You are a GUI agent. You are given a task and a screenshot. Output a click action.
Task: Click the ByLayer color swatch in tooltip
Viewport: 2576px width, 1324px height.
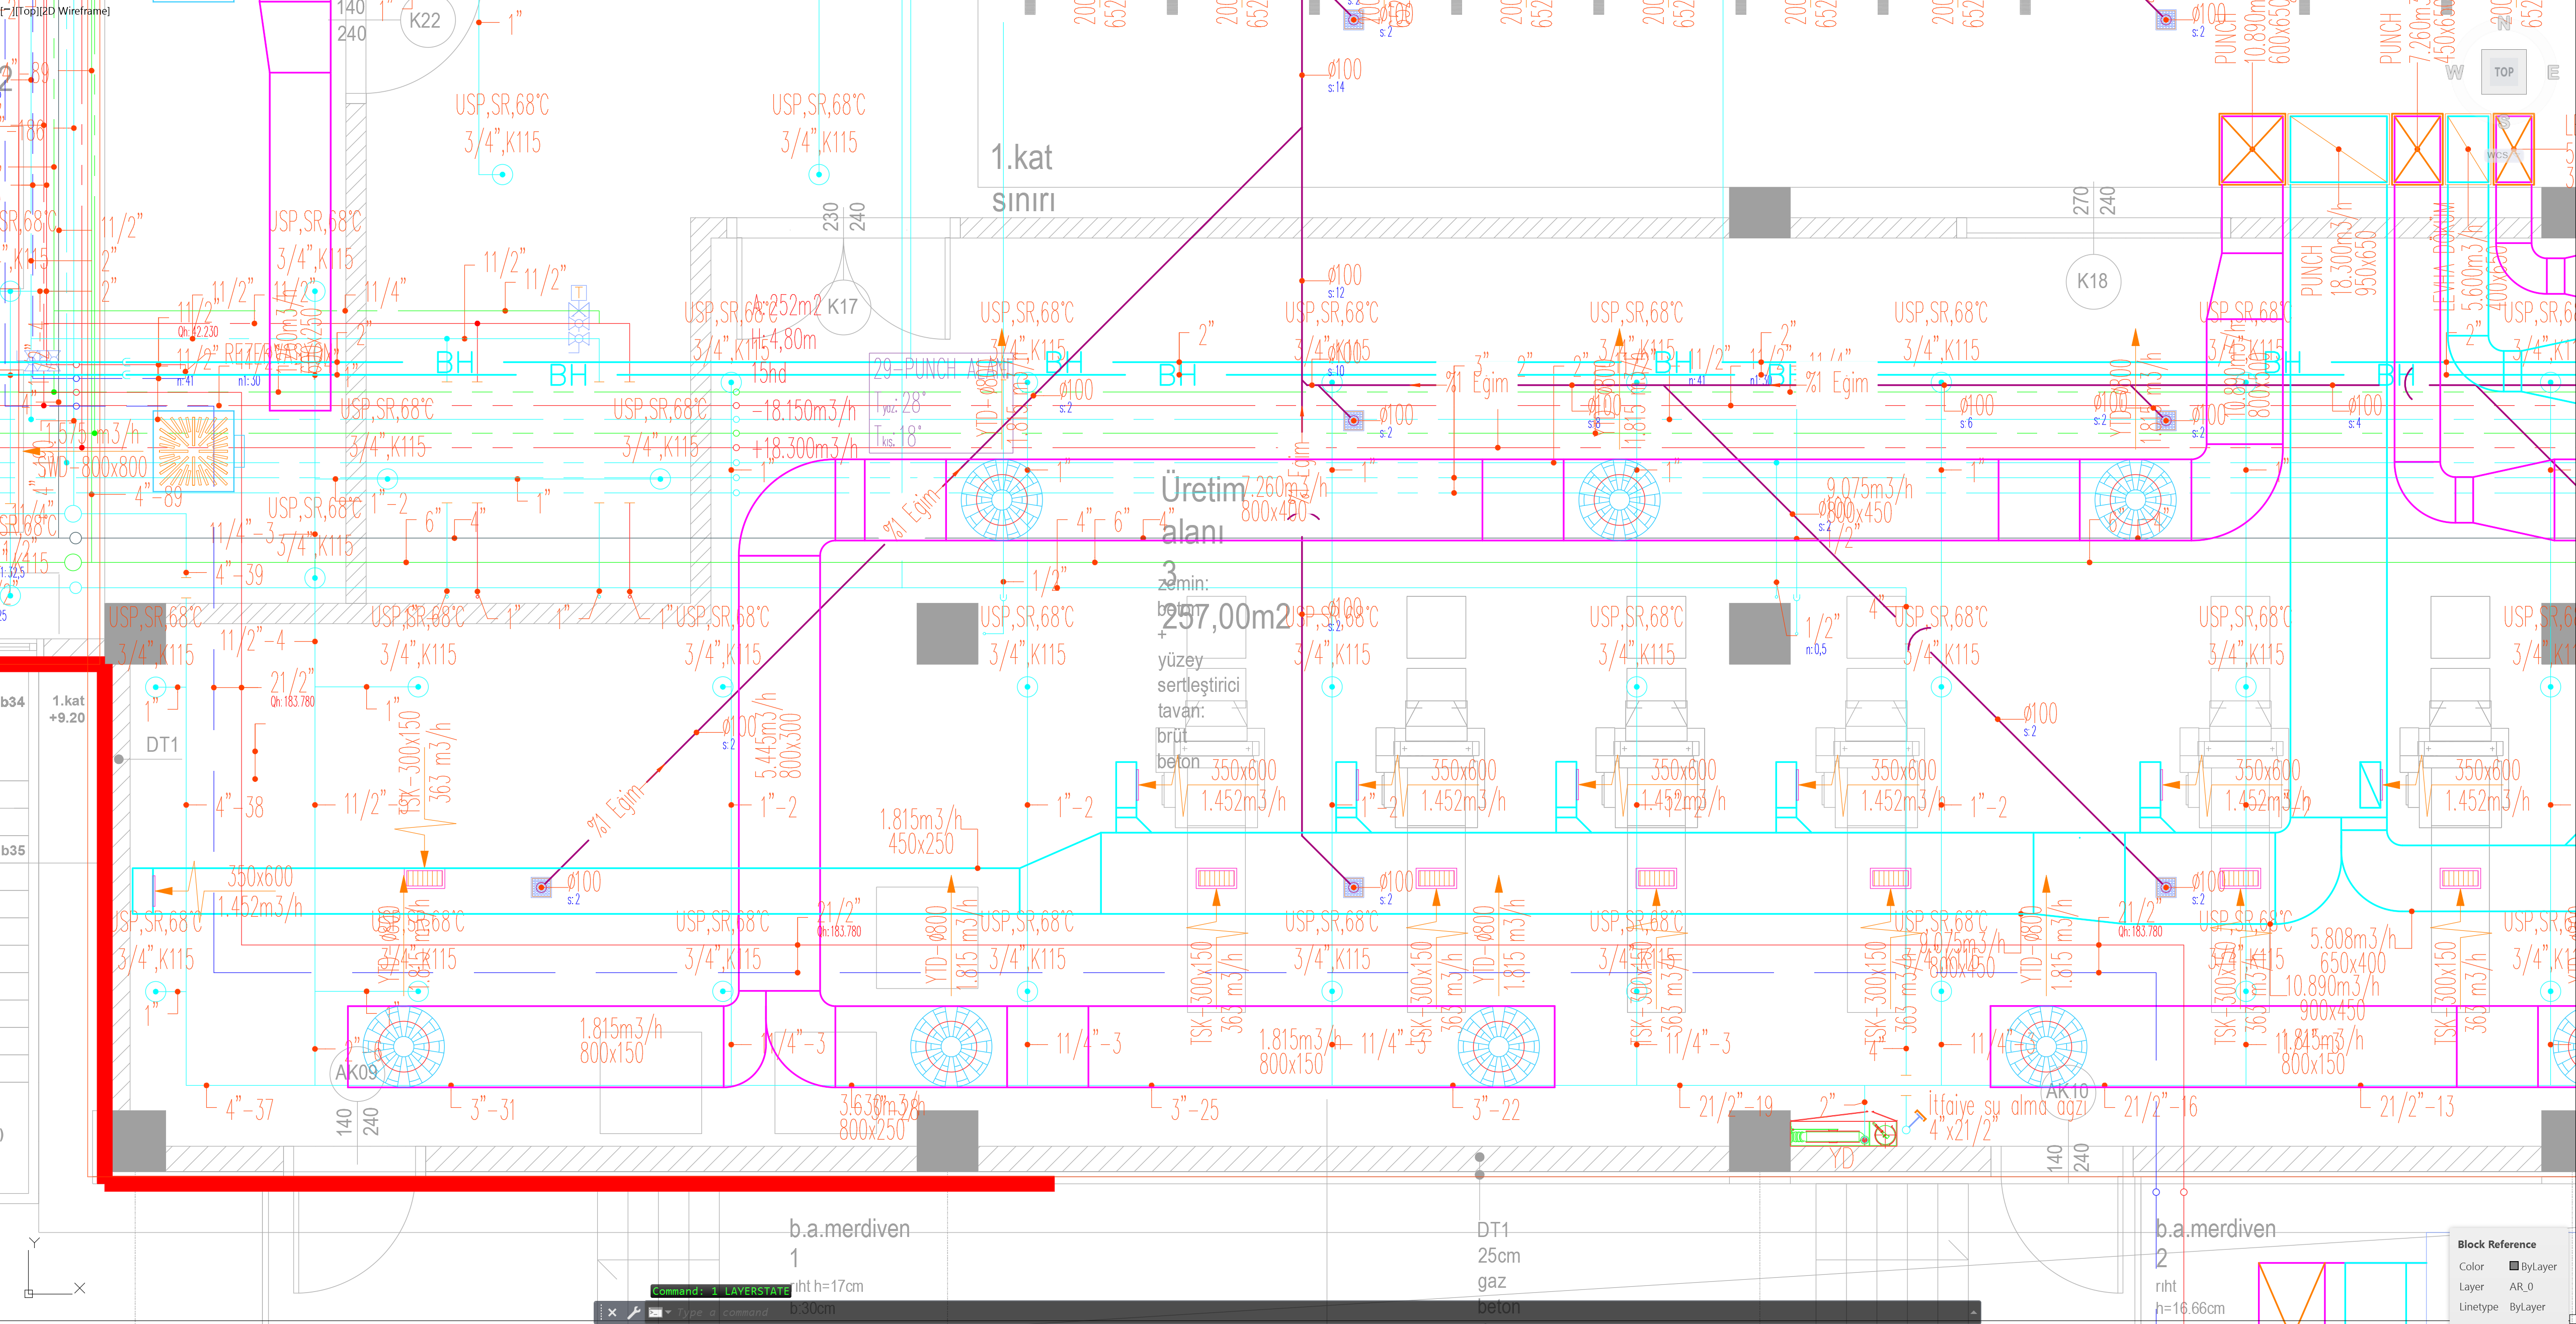[x=2514, y=1266]
